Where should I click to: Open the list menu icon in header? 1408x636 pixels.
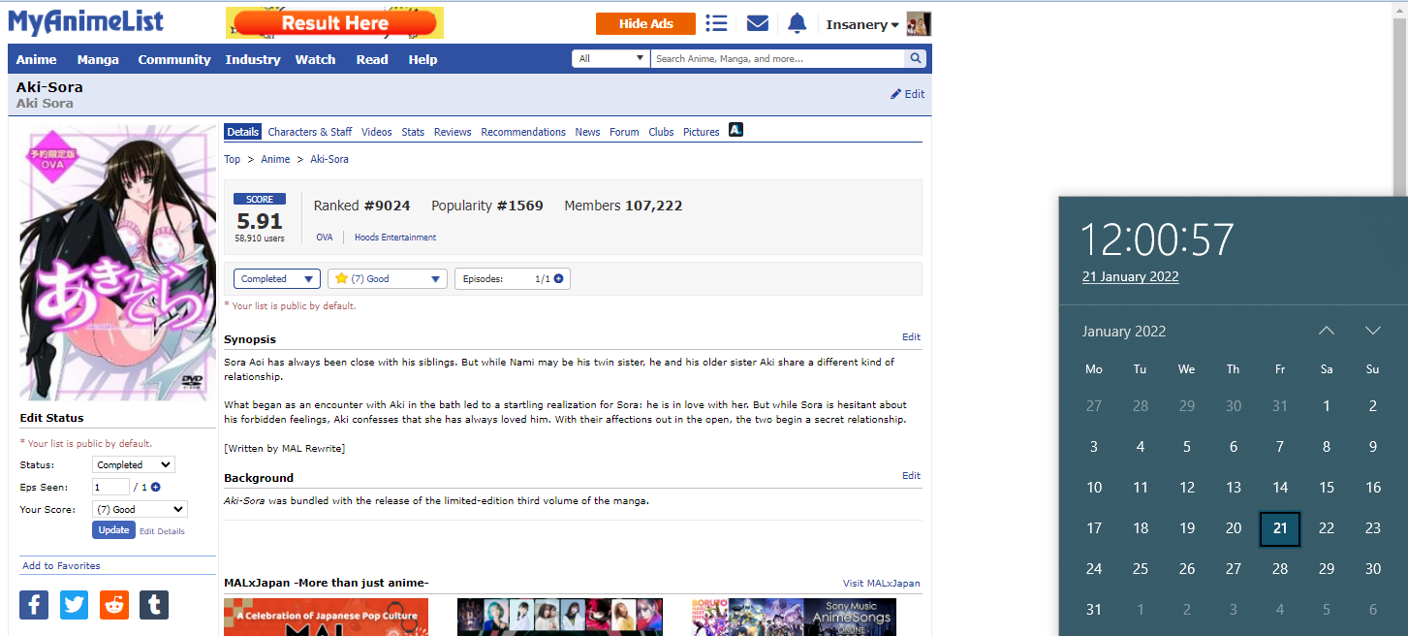pyautogui.click(x=716, y=24)
